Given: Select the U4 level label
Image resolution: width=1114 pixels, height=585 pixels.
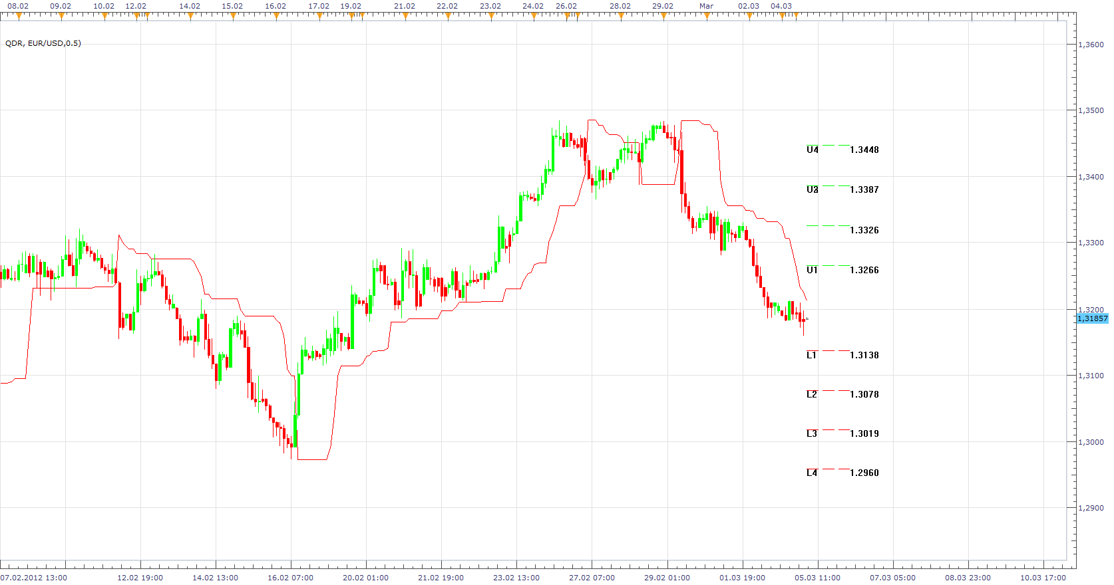Looking at the screenshot, I should coord(813,150).
